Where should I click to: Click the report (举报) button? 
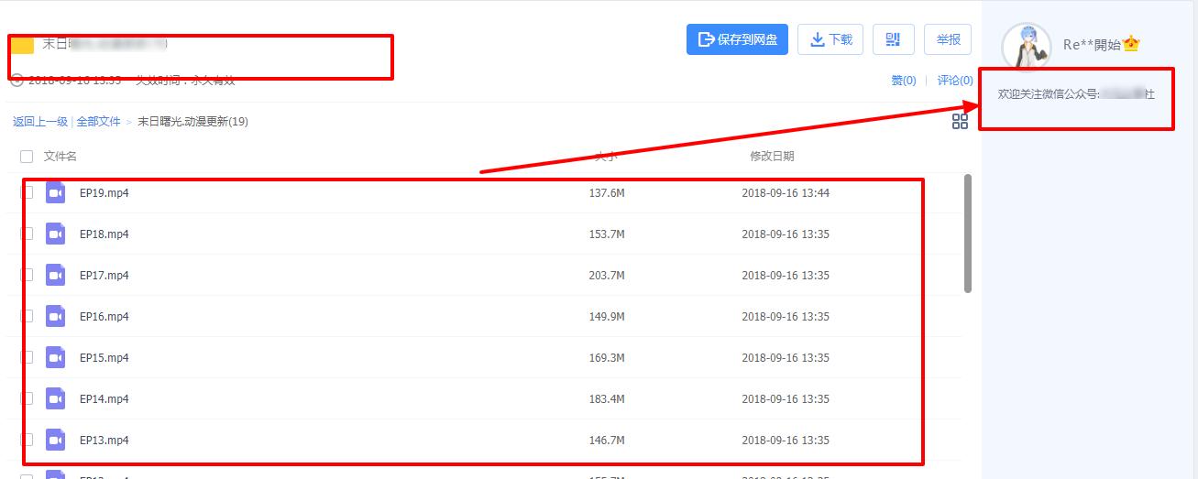coord(948,39)
